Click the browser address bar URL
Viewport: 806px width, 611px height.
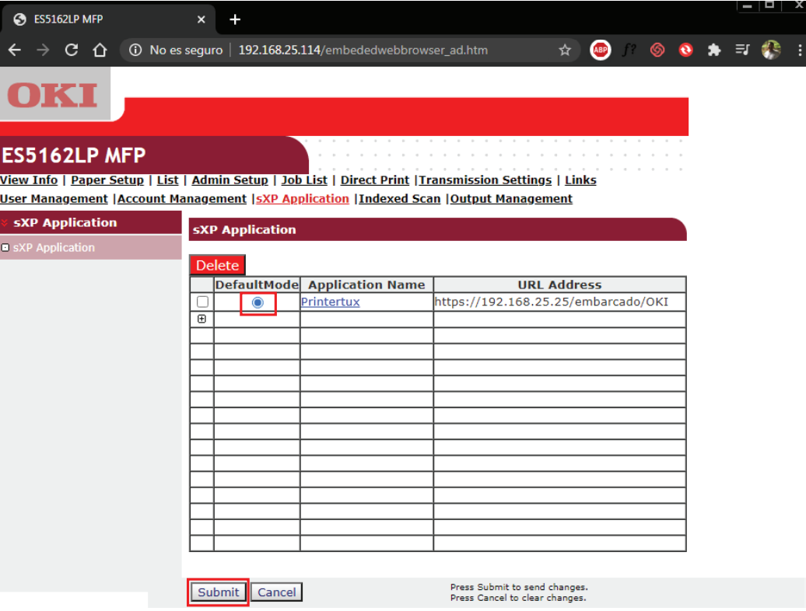363,50
